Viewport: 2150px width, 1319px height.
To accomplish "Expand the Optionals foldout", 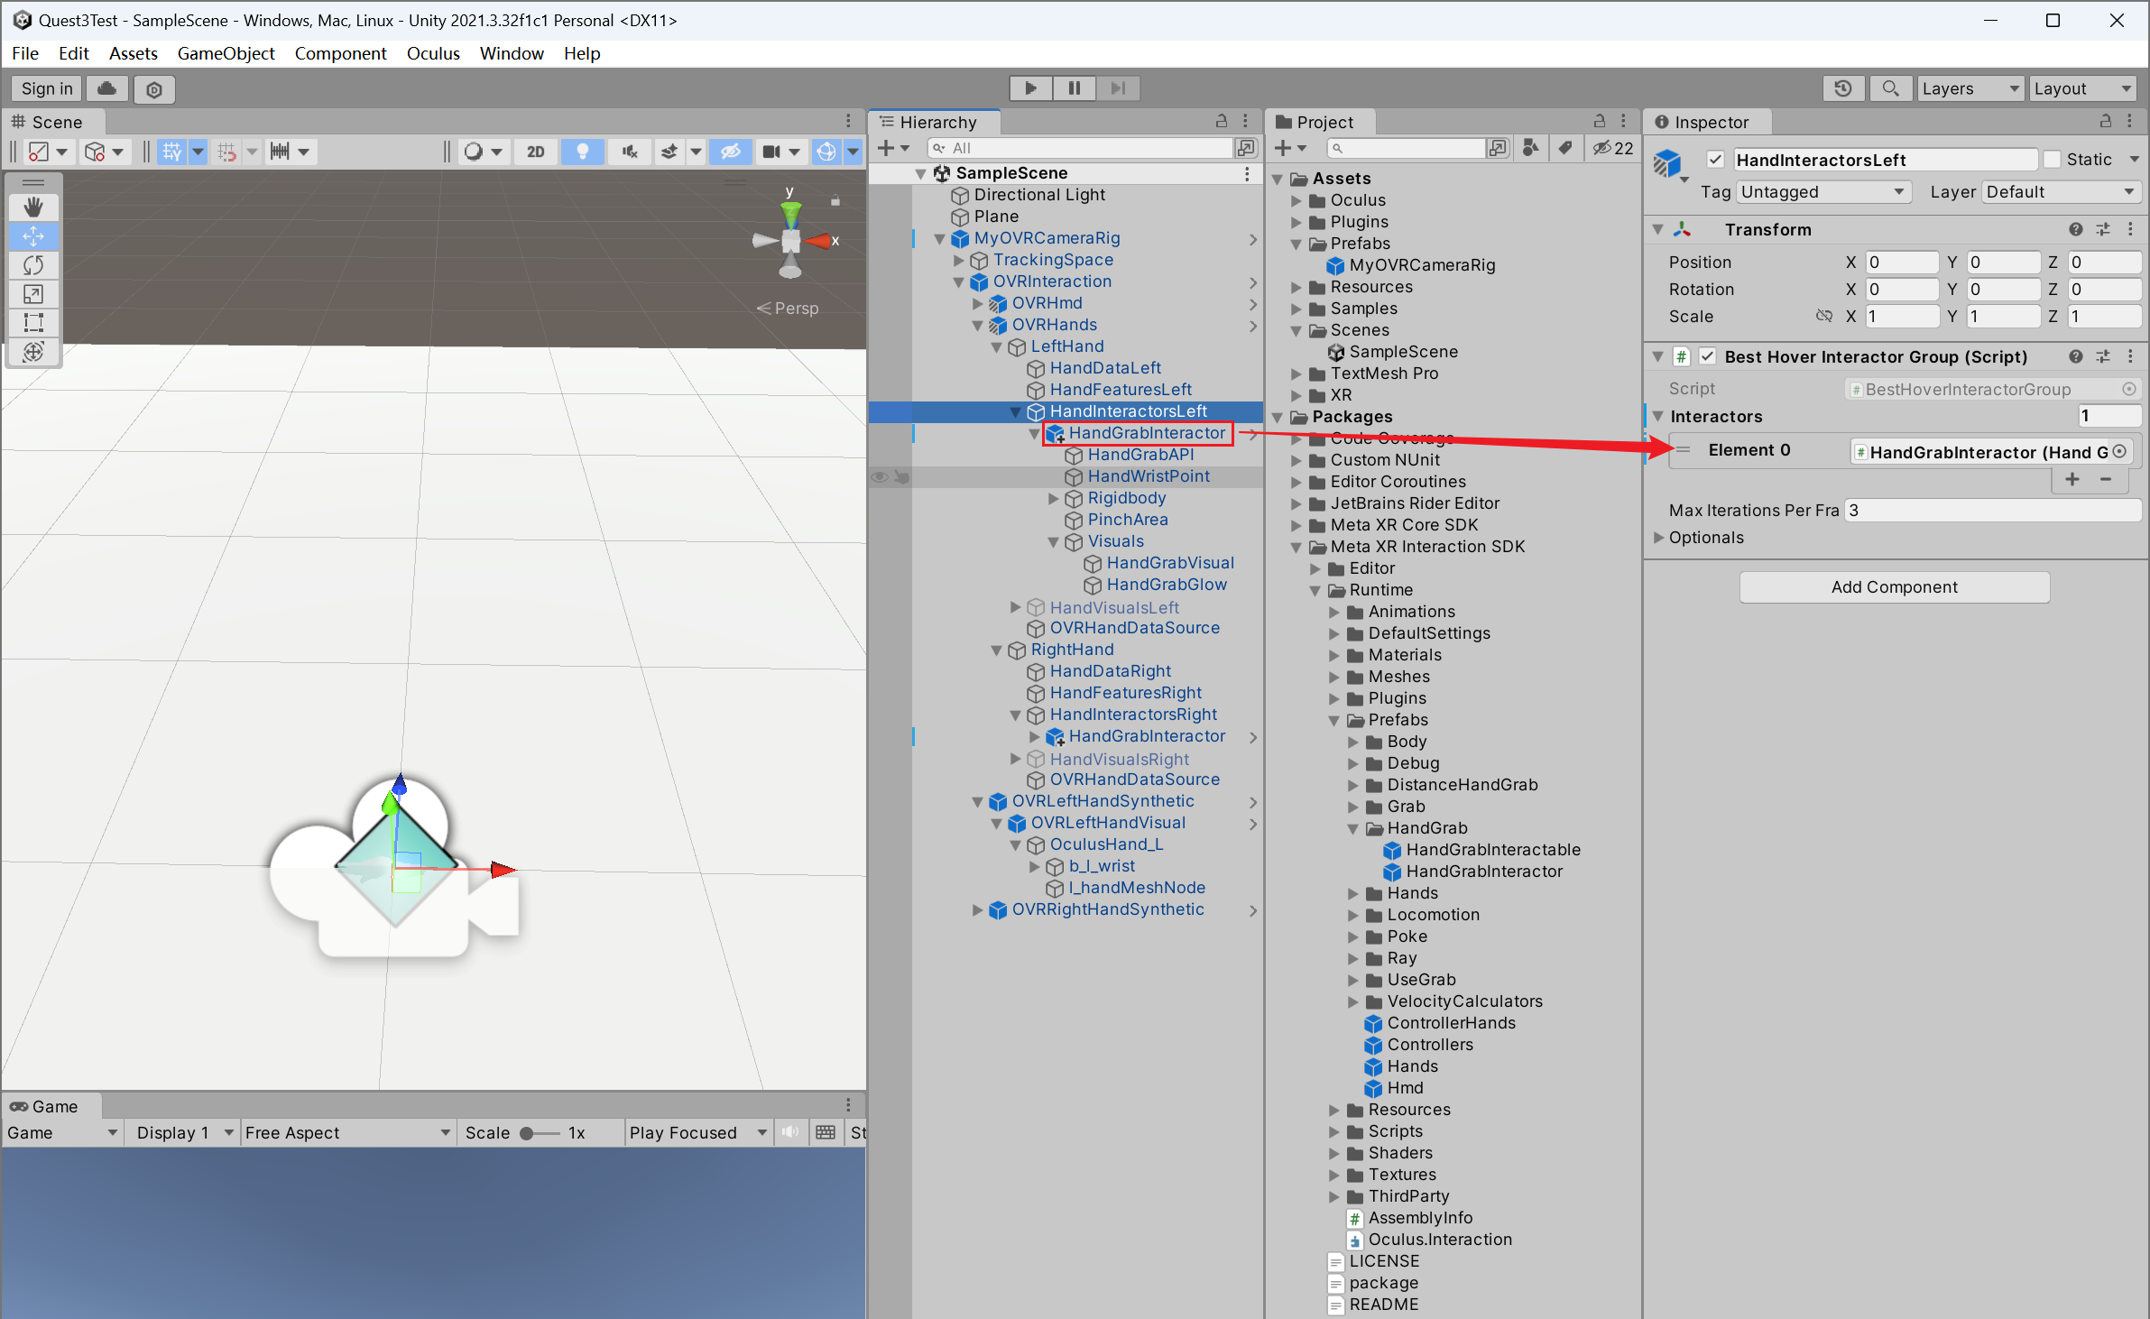I will pos(1657,538).
